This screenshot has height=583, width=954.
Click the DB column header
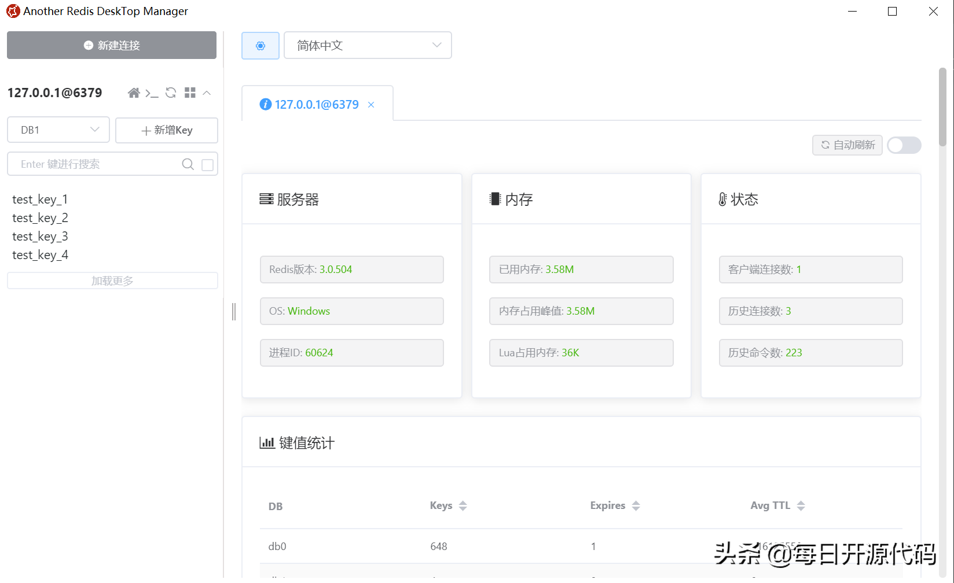(276, 507)
